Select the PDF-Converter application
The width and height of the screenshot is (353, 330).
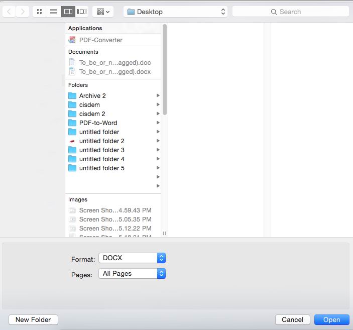point(113,40)
